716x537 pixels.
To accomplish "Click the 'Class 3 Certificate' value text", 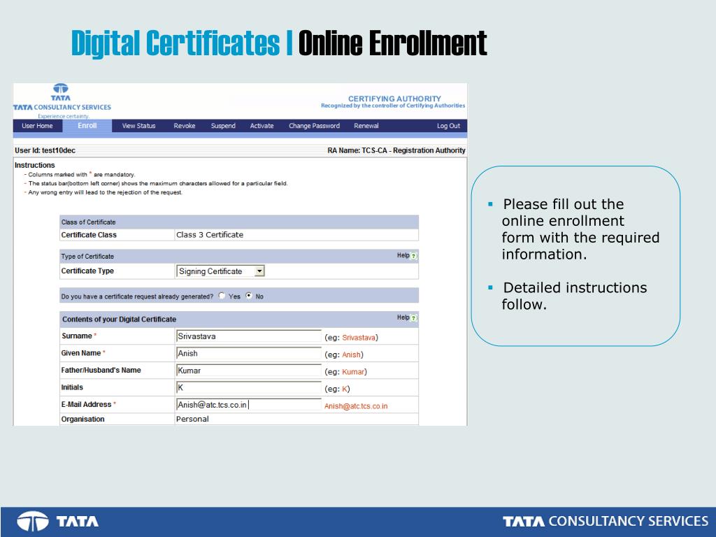I will (x=210, y=235).
